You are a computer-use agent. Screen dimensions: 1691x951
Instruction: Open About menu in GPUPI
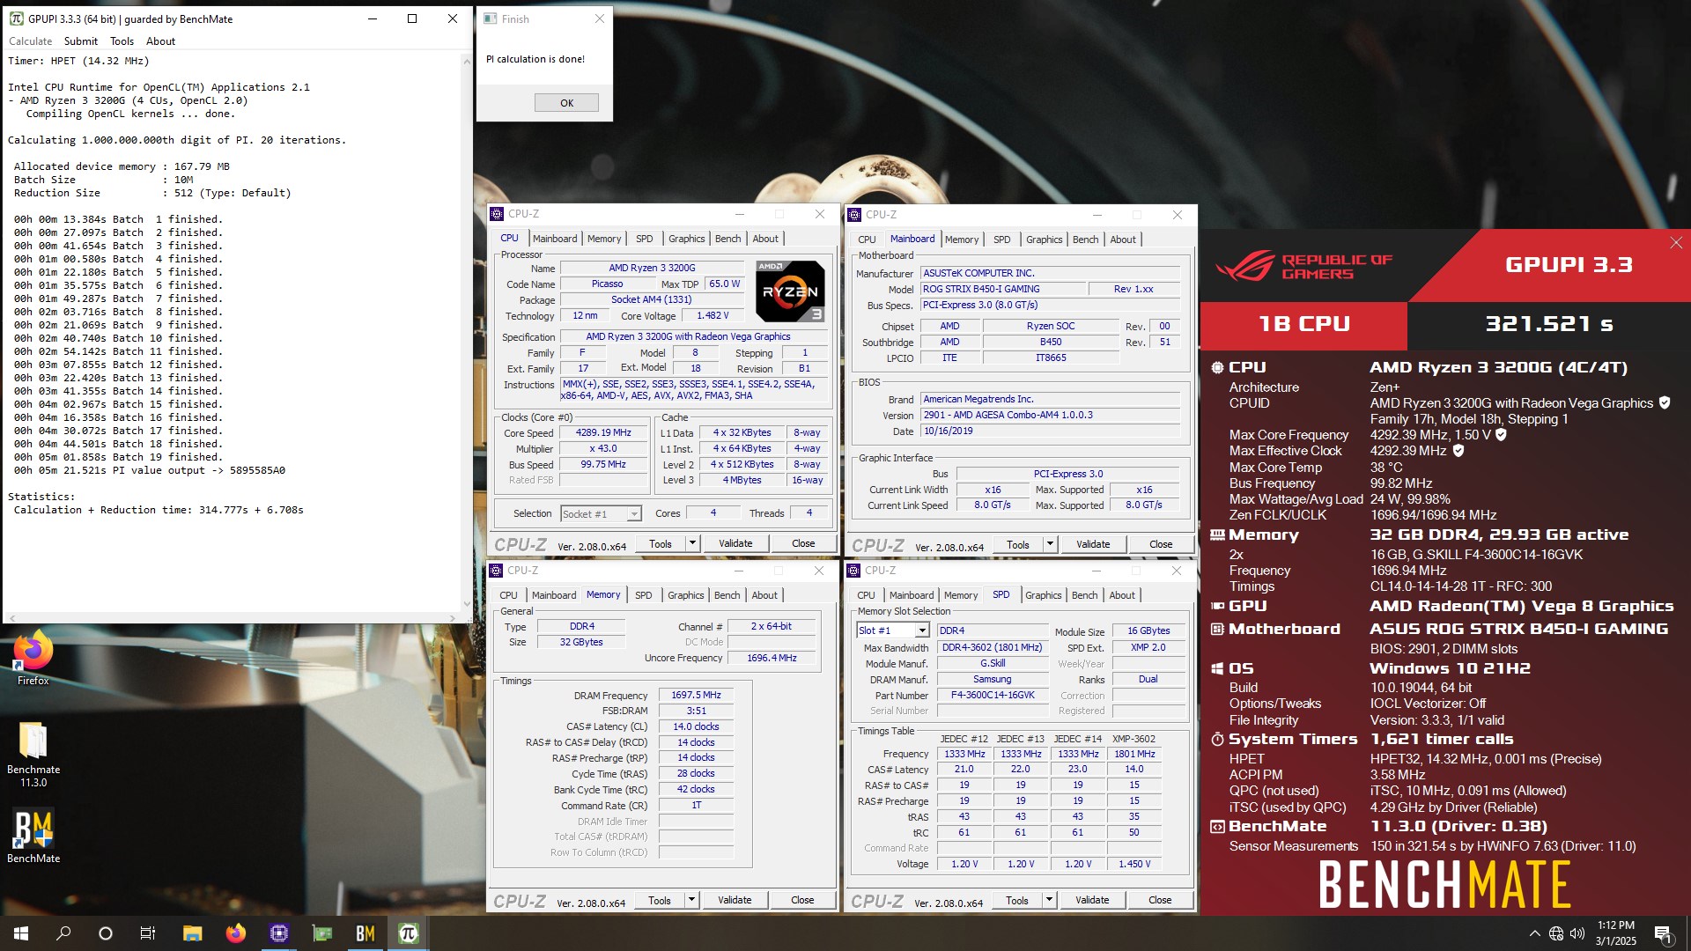tap(160, 41)
